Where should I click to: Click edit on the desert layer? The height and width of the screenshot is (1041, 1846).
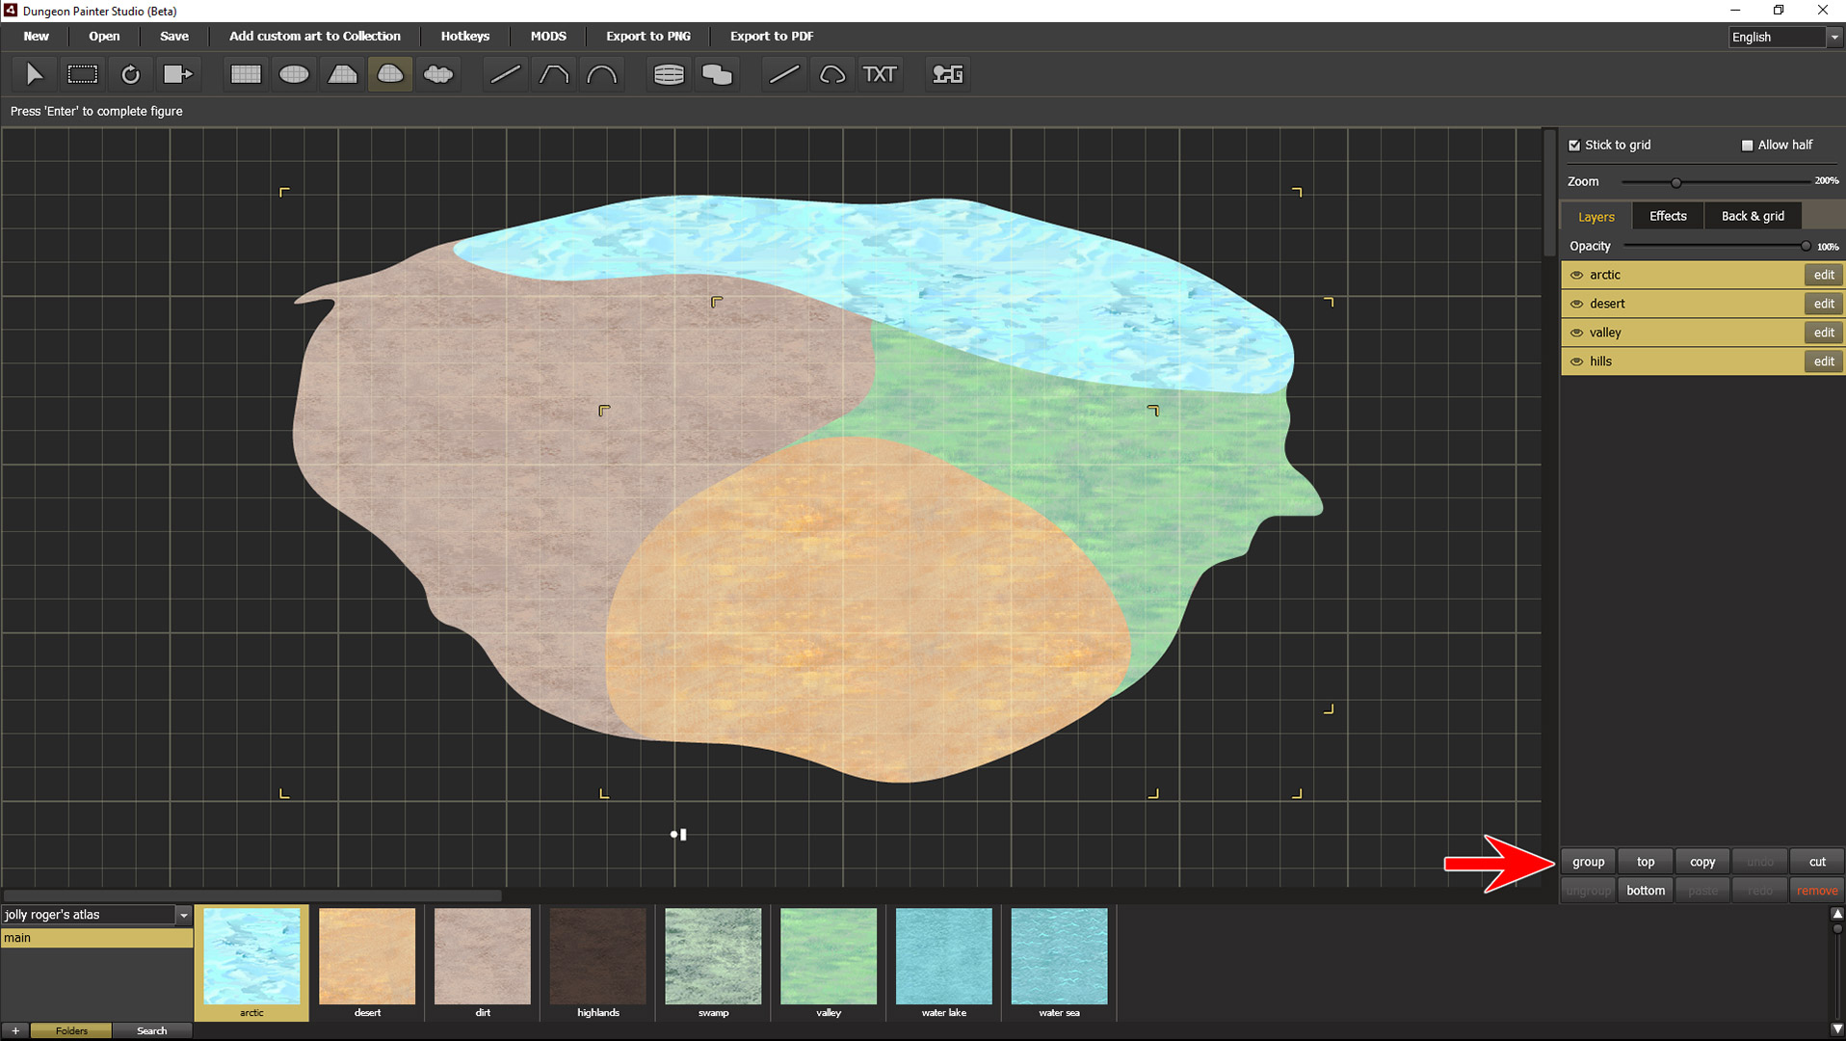click(1824, 304)
